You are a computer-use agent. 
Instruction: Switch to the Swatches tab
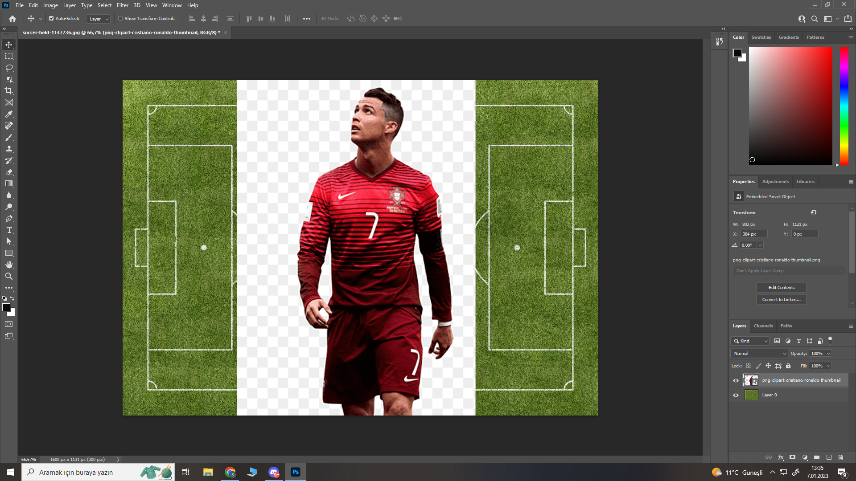click(761, 37)
